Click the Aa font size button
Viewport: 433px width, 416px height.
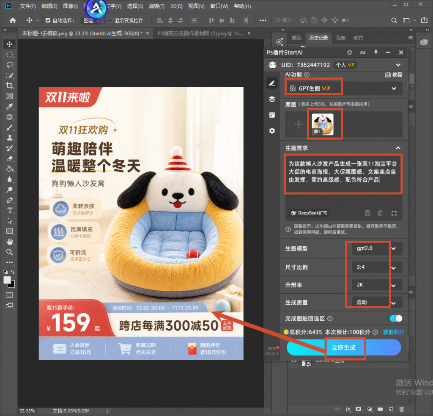point(362,52)
